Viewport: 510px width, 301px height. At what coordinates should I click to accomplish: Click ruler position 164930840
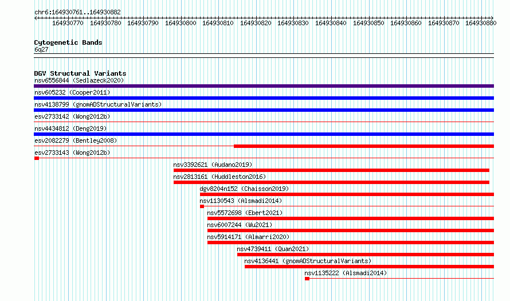click(x=331, y=23)
